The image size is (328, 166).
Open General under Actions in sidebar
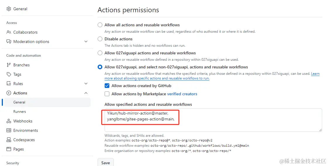(19, 102)
